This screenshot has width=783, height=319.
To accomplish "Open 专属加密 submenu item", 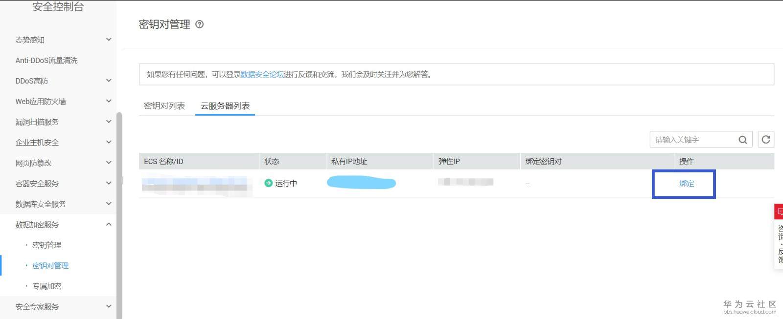I will [47, 286].
